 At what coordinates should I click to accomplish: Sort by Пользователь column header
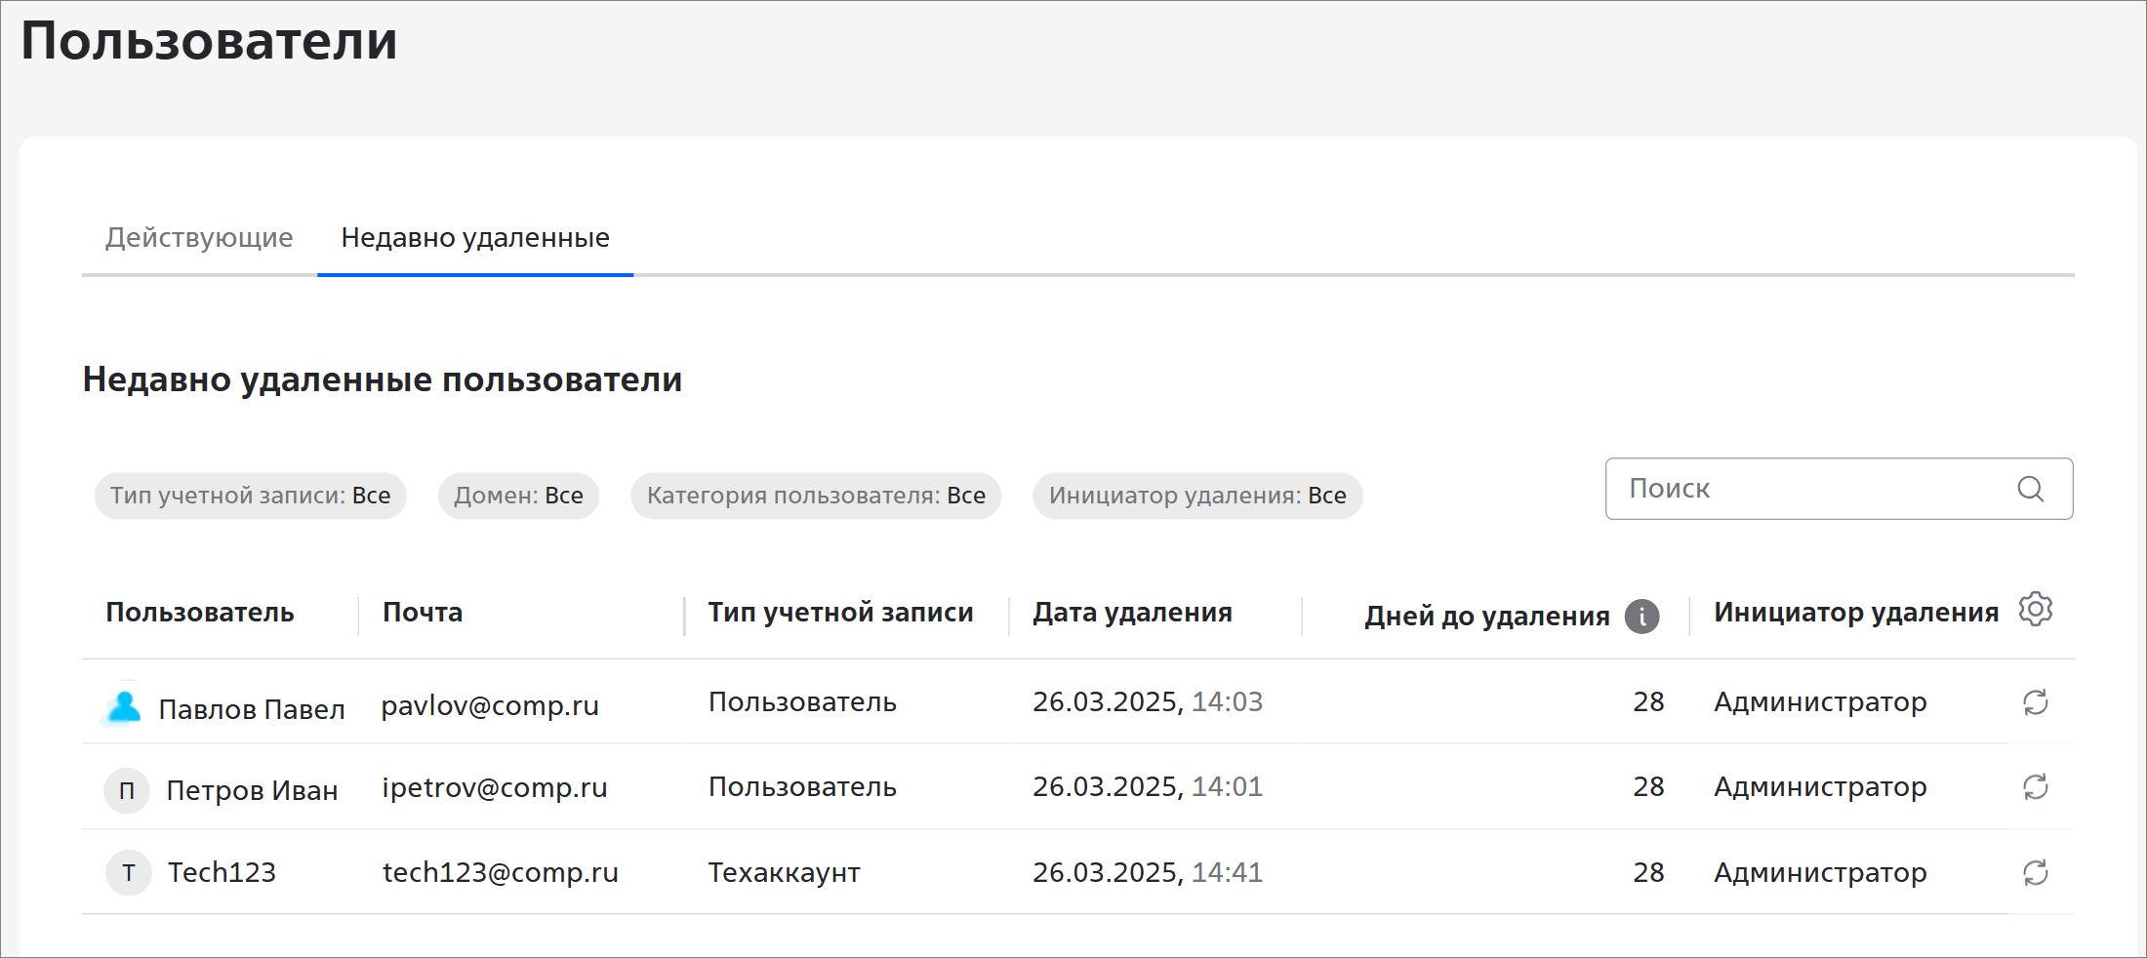coord(200,613)
